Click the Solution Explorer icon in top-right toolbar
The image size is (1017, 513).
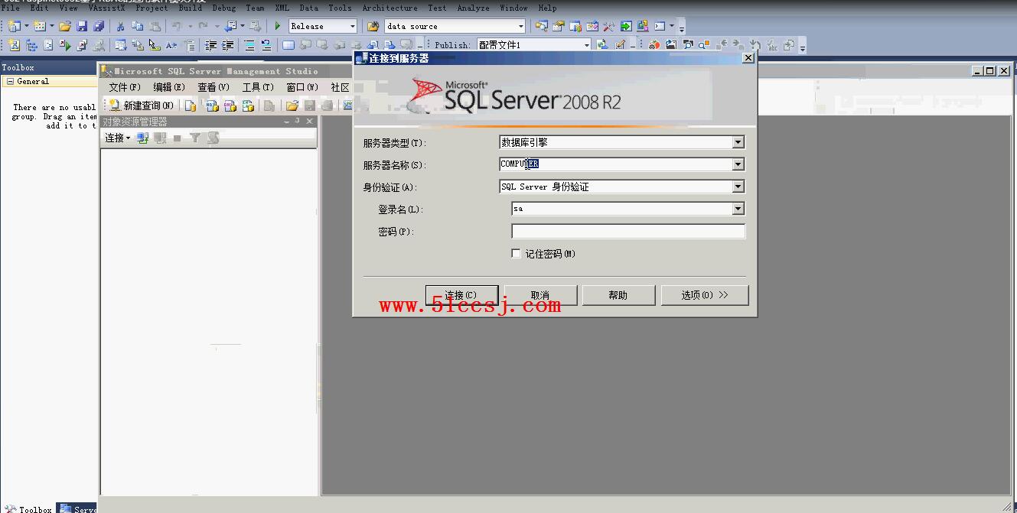coord(542,26)
